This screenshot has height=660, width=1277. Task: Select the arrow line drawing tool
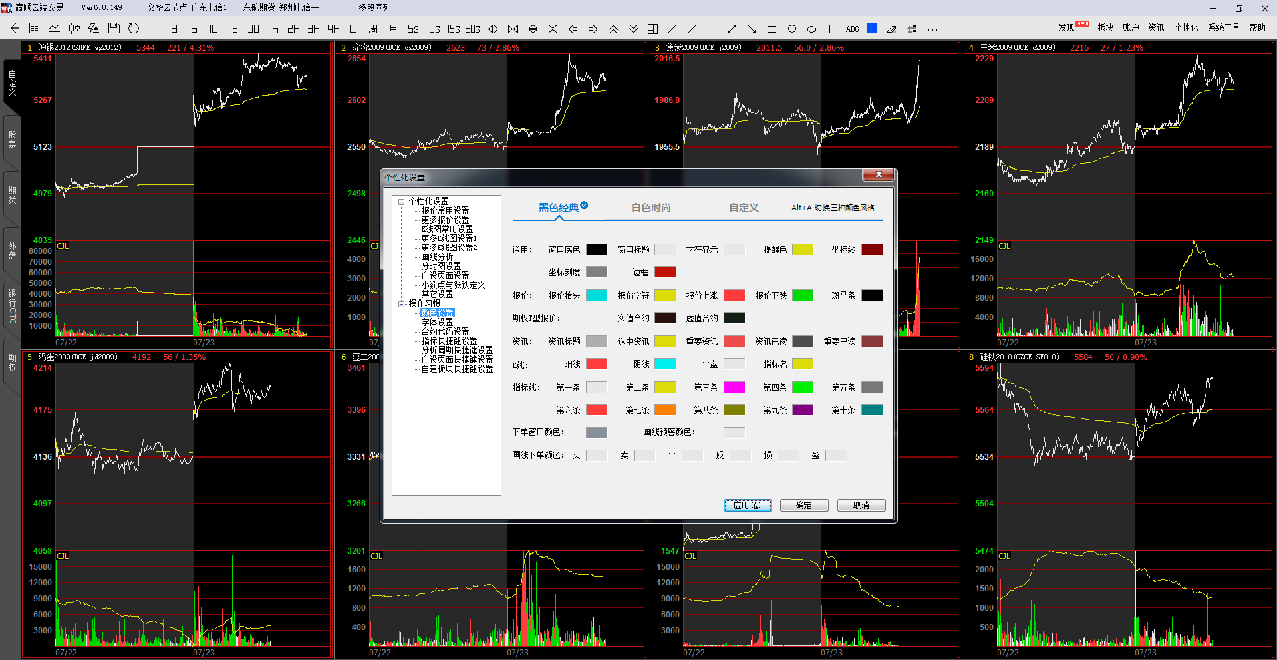pos(752,29)
